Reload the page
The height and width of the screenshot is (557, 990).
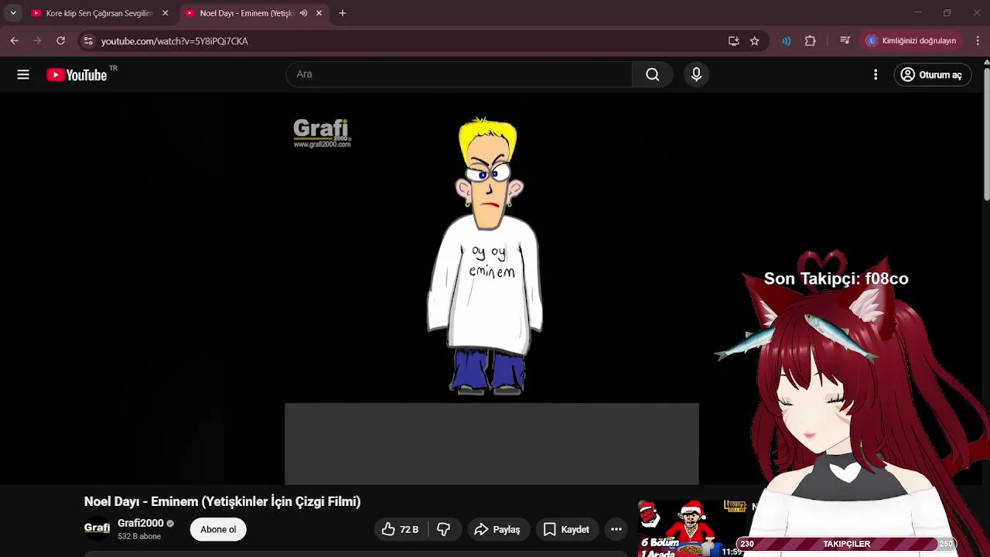[x=60, y=41]
